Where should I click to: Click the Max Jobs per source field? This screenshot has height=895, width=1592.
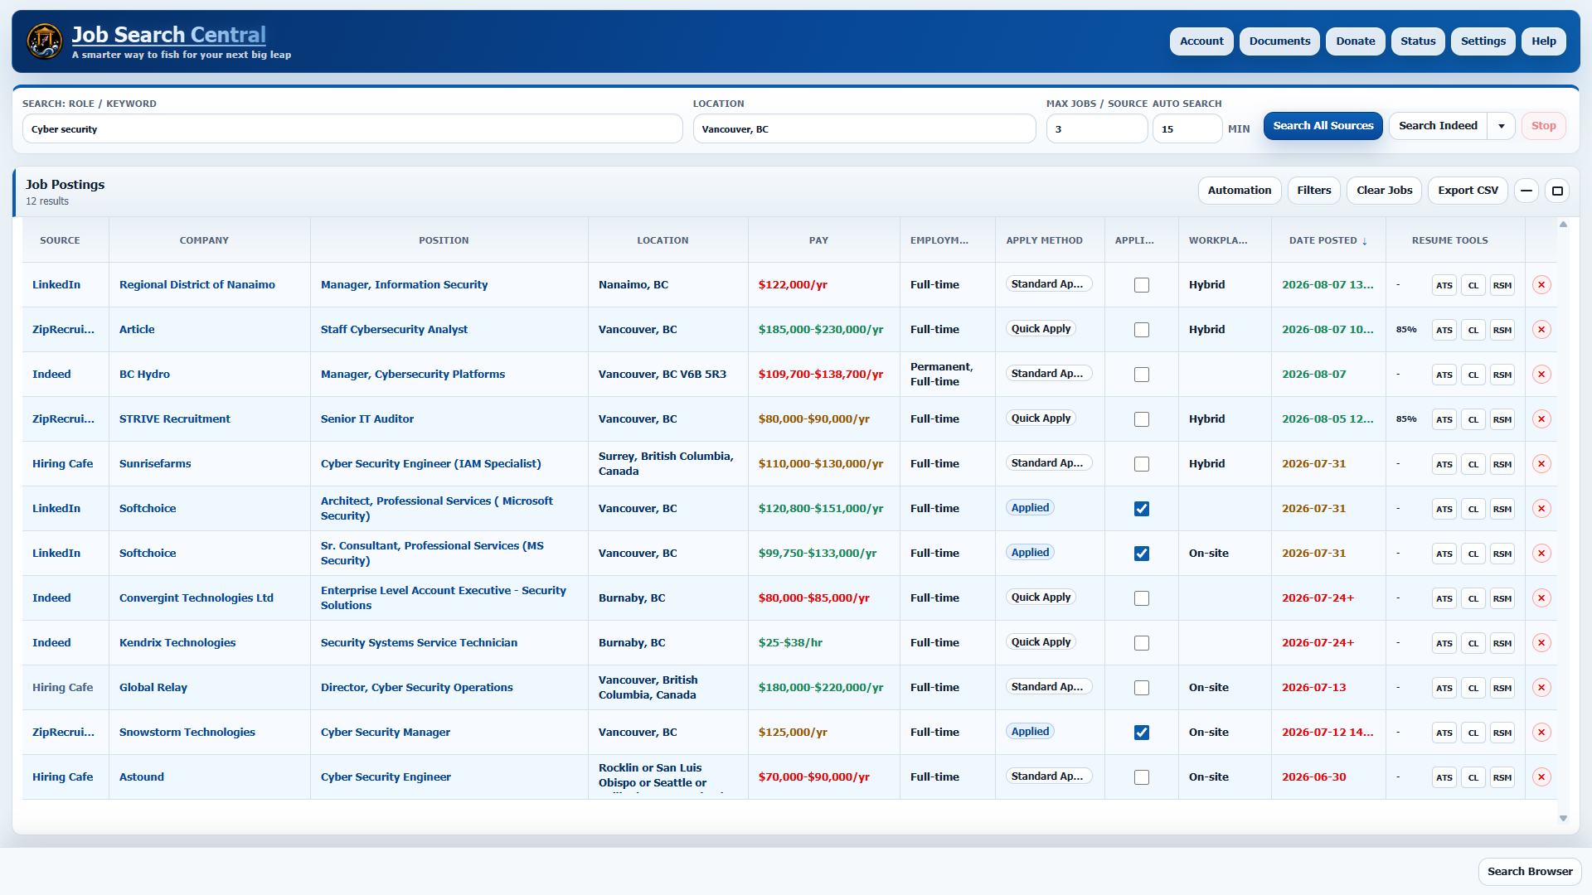[x=1097, y=129]
